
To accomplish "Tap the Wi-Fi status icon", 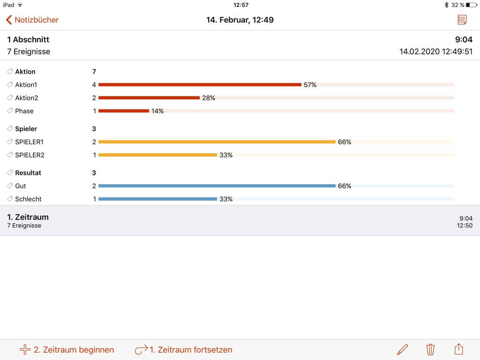I will pyautogui.click(x=20, y=5).
